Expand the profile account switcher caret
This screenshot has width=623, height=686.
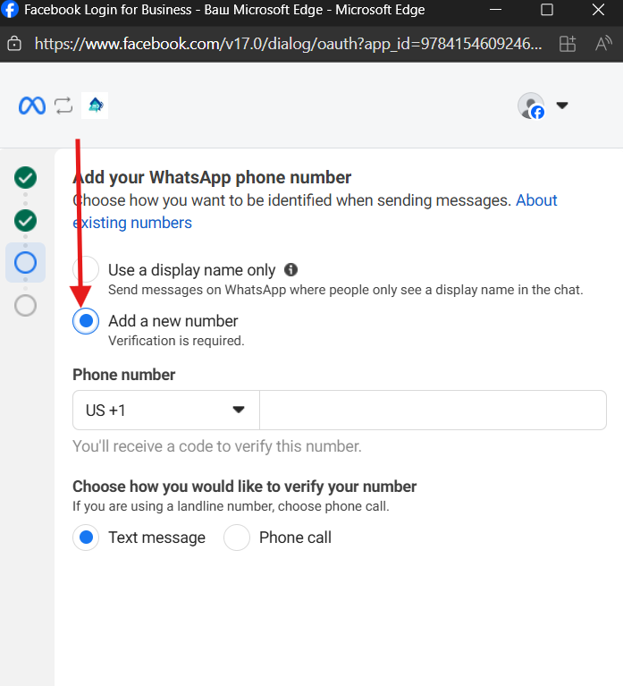point(562,106)
